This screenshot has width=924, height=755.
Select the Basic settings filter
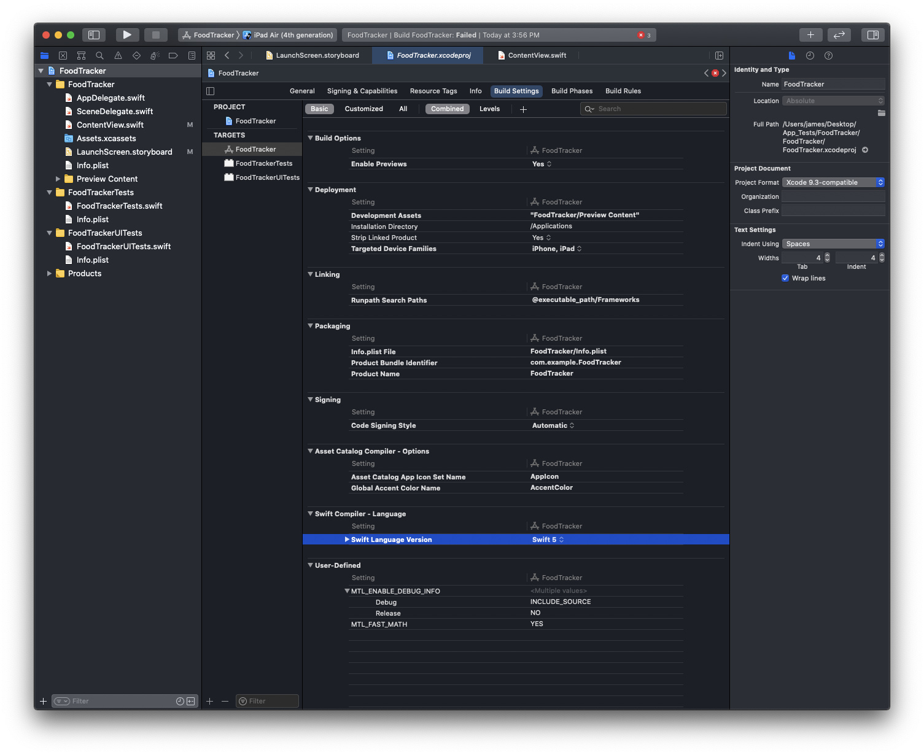tap(319, 109)
